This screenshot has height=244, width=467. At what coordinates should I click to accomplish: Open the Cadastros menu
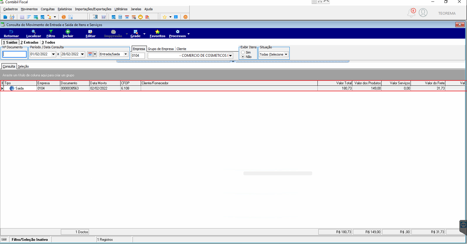(x=11, y=9)
